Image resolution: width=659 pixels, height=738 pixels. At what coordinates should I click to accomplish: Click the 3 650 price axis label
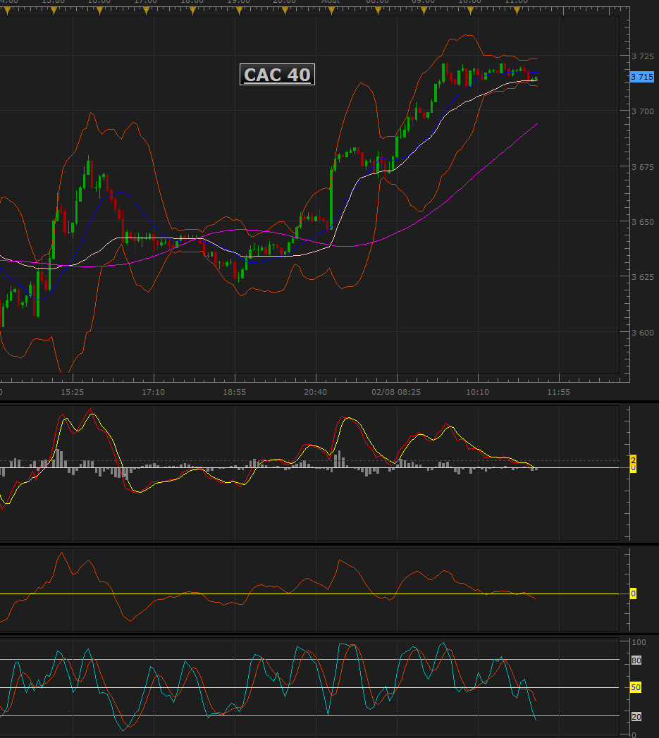[x=643, y=222]
